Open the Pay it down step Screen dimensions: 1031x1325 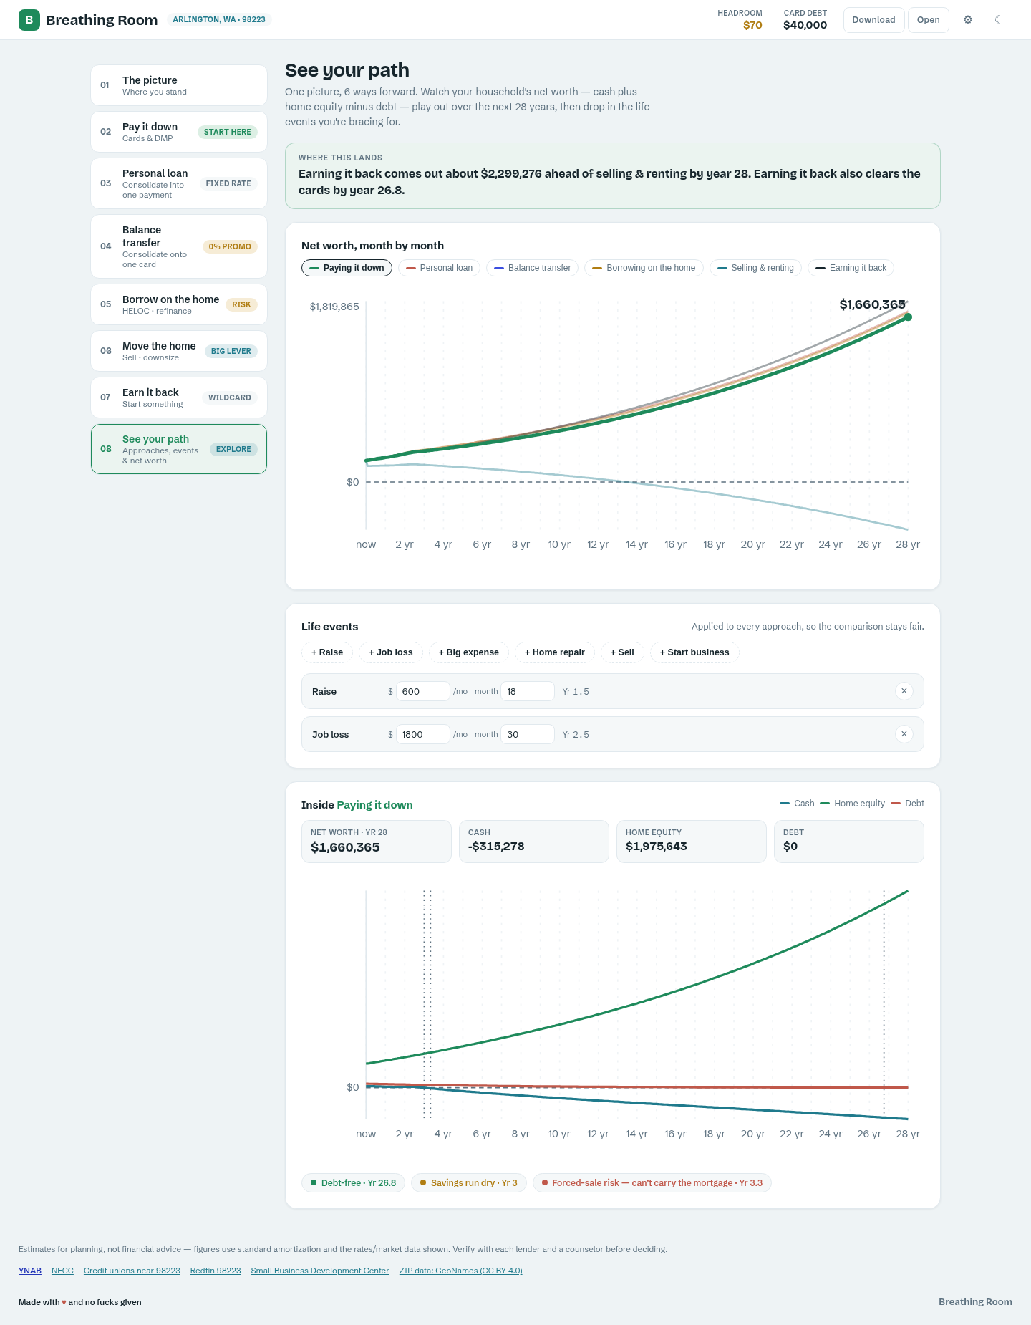coord(179,132)
